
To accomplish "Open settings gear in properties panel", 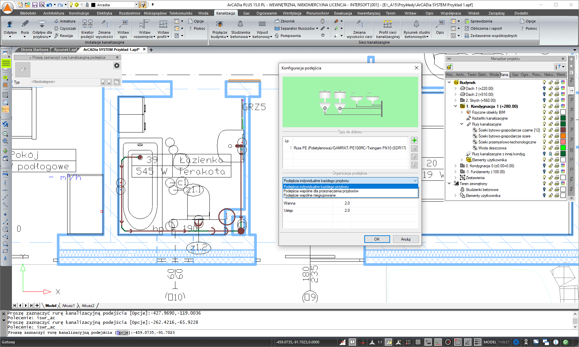I will click(117, 65).
